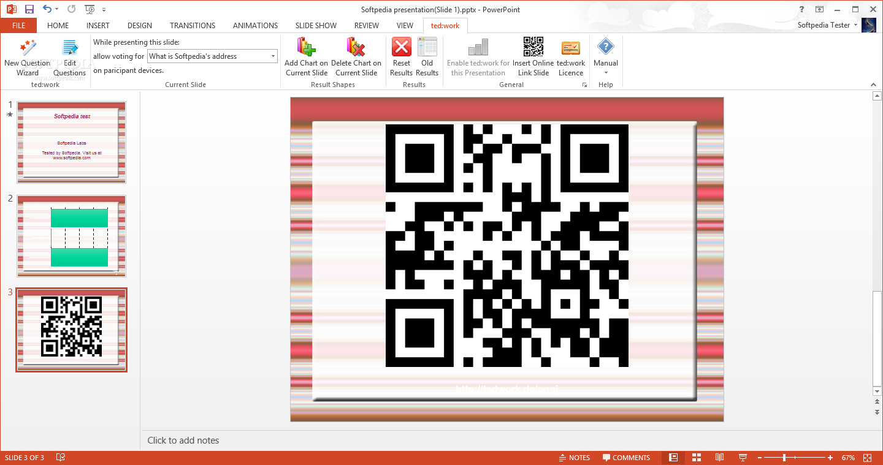Open Old Results table
The width and height of the screenshot is (883, 465).
point(427,57)
